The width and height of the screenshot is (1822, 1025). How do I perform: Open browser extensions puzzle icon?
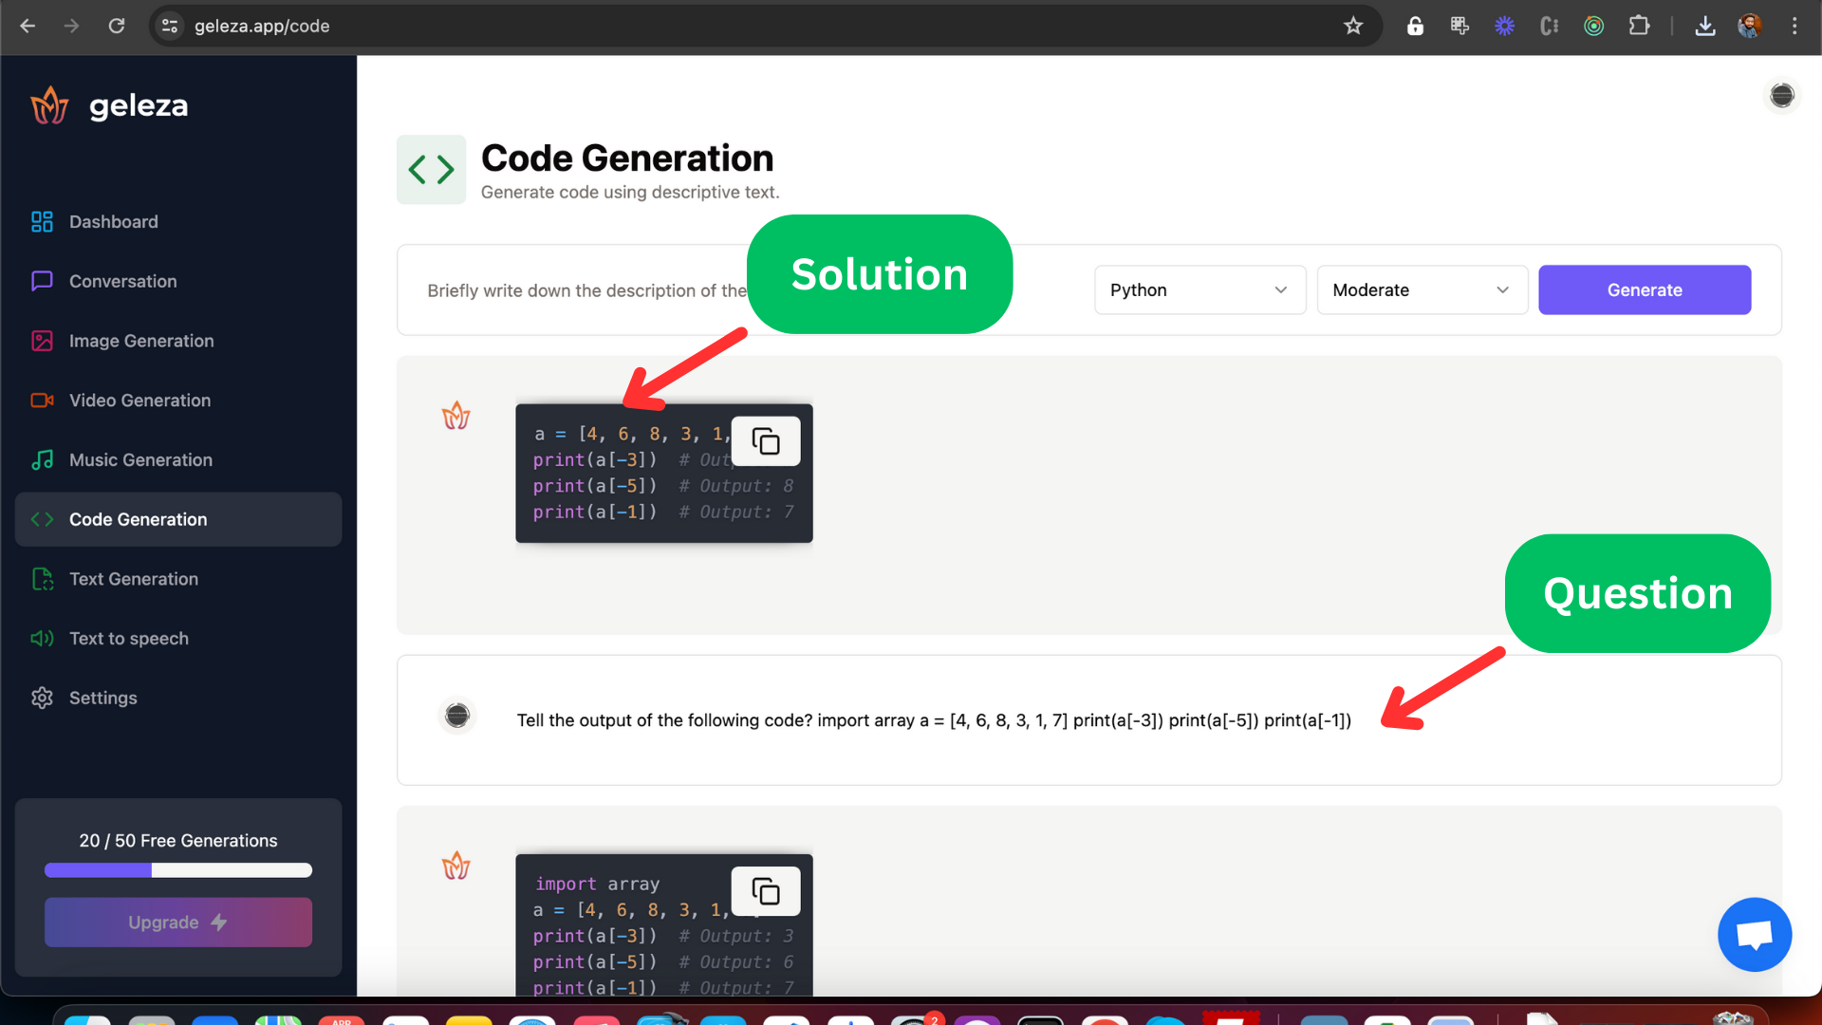[x=1639, y=27]
